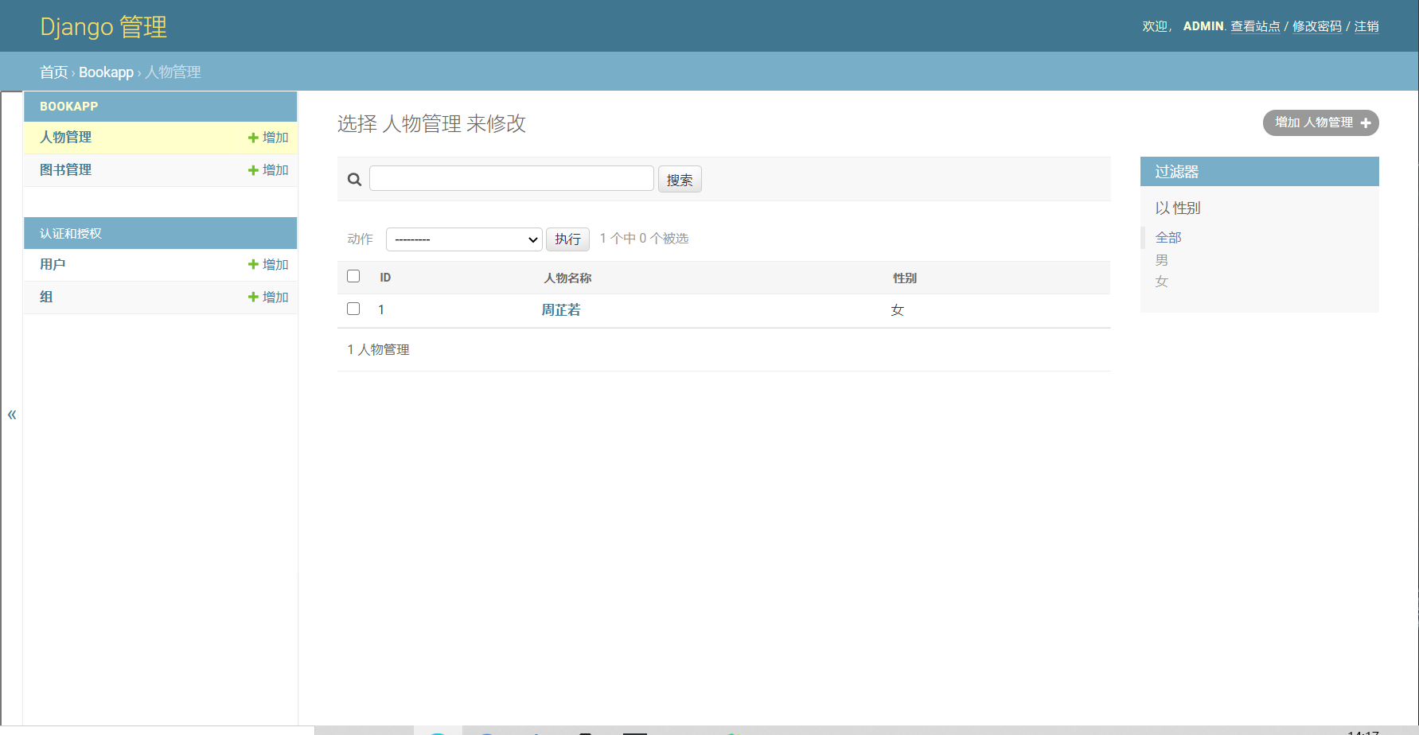Click the 增加 link next to 组

click(275, 297)
